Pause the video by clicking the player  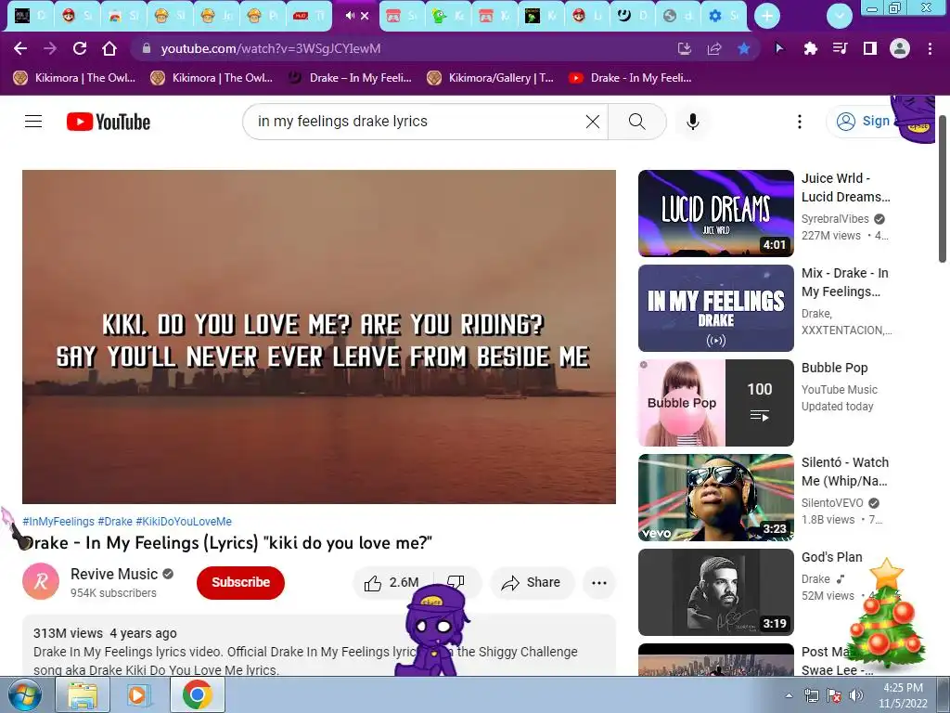(319, 336)
